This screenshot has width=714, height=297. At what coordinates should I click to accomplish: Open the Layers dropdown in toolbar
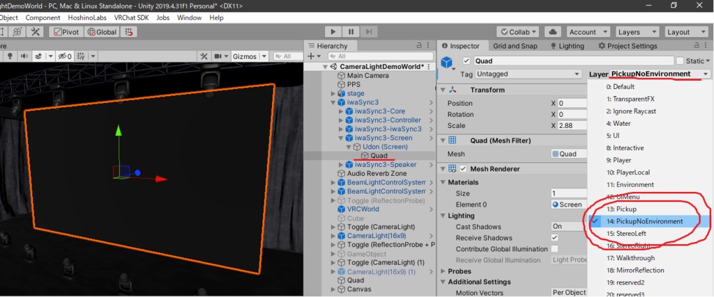pos(637,32)
